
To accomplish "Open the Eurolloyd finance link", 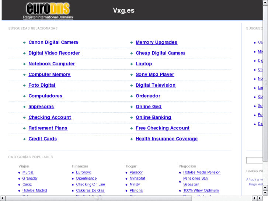I will tap(84, 173).
